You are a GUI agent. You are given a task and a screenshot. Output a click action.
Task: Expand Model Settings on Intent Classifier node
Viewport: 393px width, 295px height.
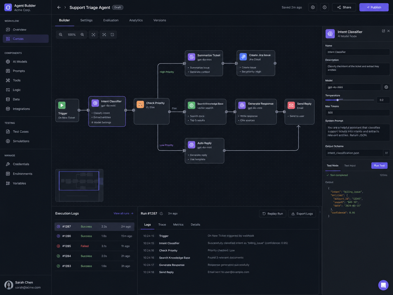tap(101, 123)
